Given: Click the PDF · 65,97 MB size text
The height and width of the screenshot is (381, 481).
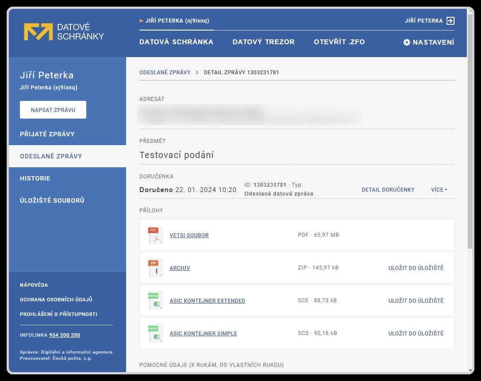Looking at the screenshot, I should 319,235.
